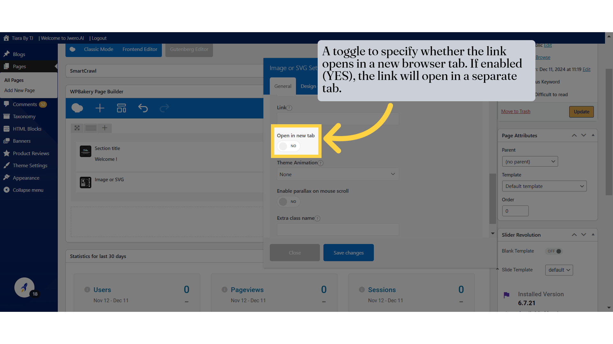The width and height of the screenshot is (613, 344).
Task: Click the row fullscreen expand icon
Action: pos(77,128)
